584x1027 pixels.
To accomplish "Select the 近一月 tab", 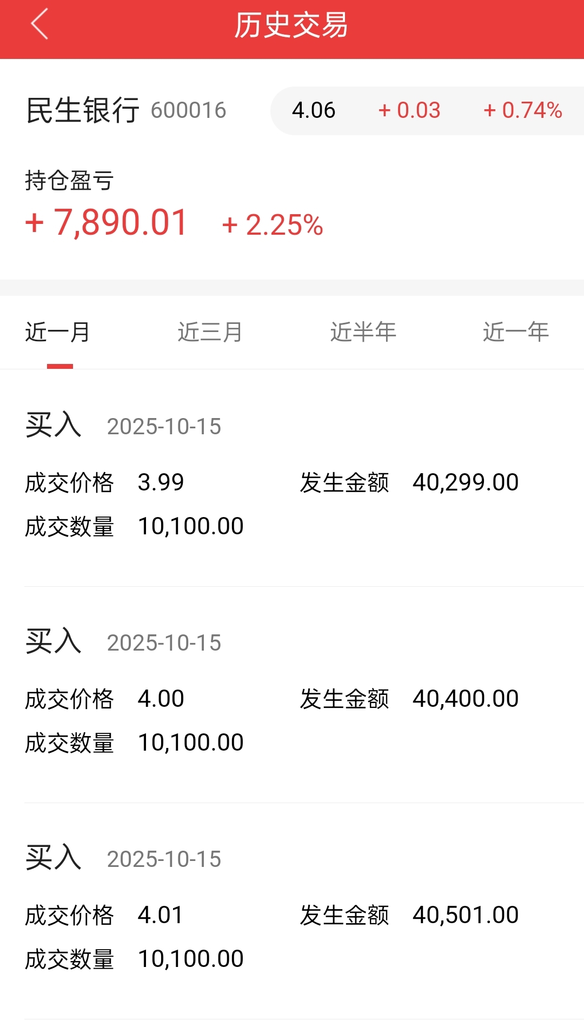I will [x=57, y=332].
